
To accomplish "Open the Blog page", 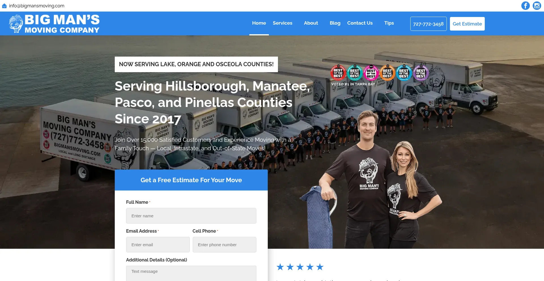I will [x=335, y=23].
